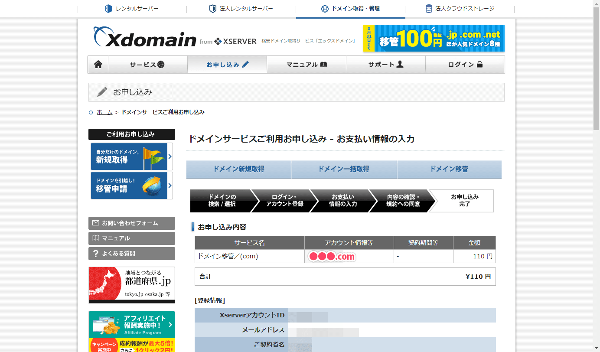Click the scrollbar up arrow

click(x=596, y=3)
